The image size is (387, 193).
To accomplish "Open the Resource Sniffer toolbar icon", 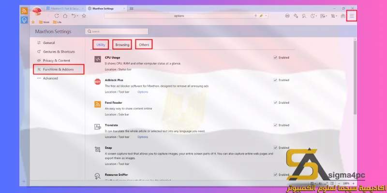I will click(x=304, y=16).
